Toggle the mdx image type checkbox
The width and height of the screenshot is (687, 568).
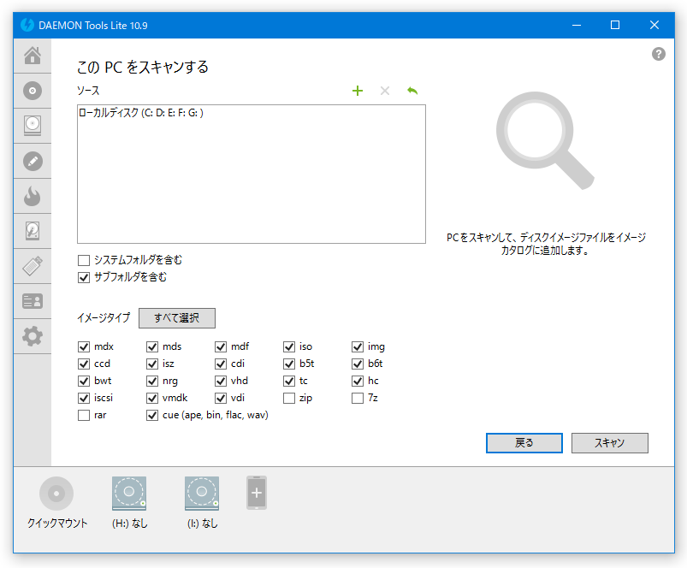pos(84,346)
